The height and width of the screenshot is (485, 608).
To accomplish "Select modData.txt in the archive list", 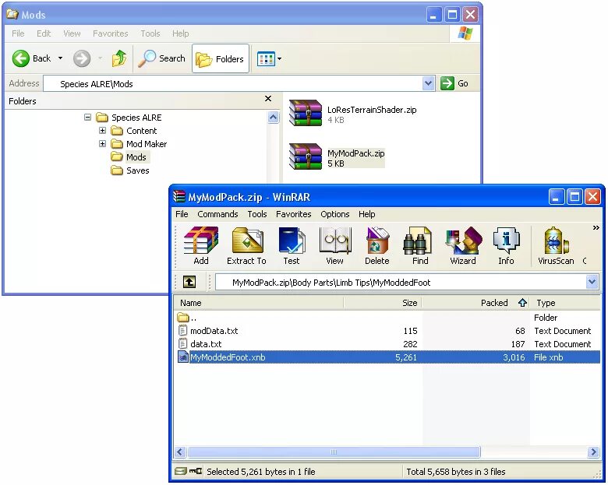I will click(x=387, y=331).
